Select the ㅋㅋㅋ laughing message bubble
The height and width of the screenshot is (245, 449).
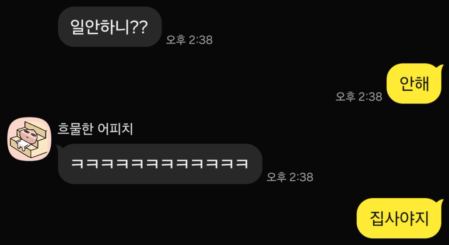(160, 164)
